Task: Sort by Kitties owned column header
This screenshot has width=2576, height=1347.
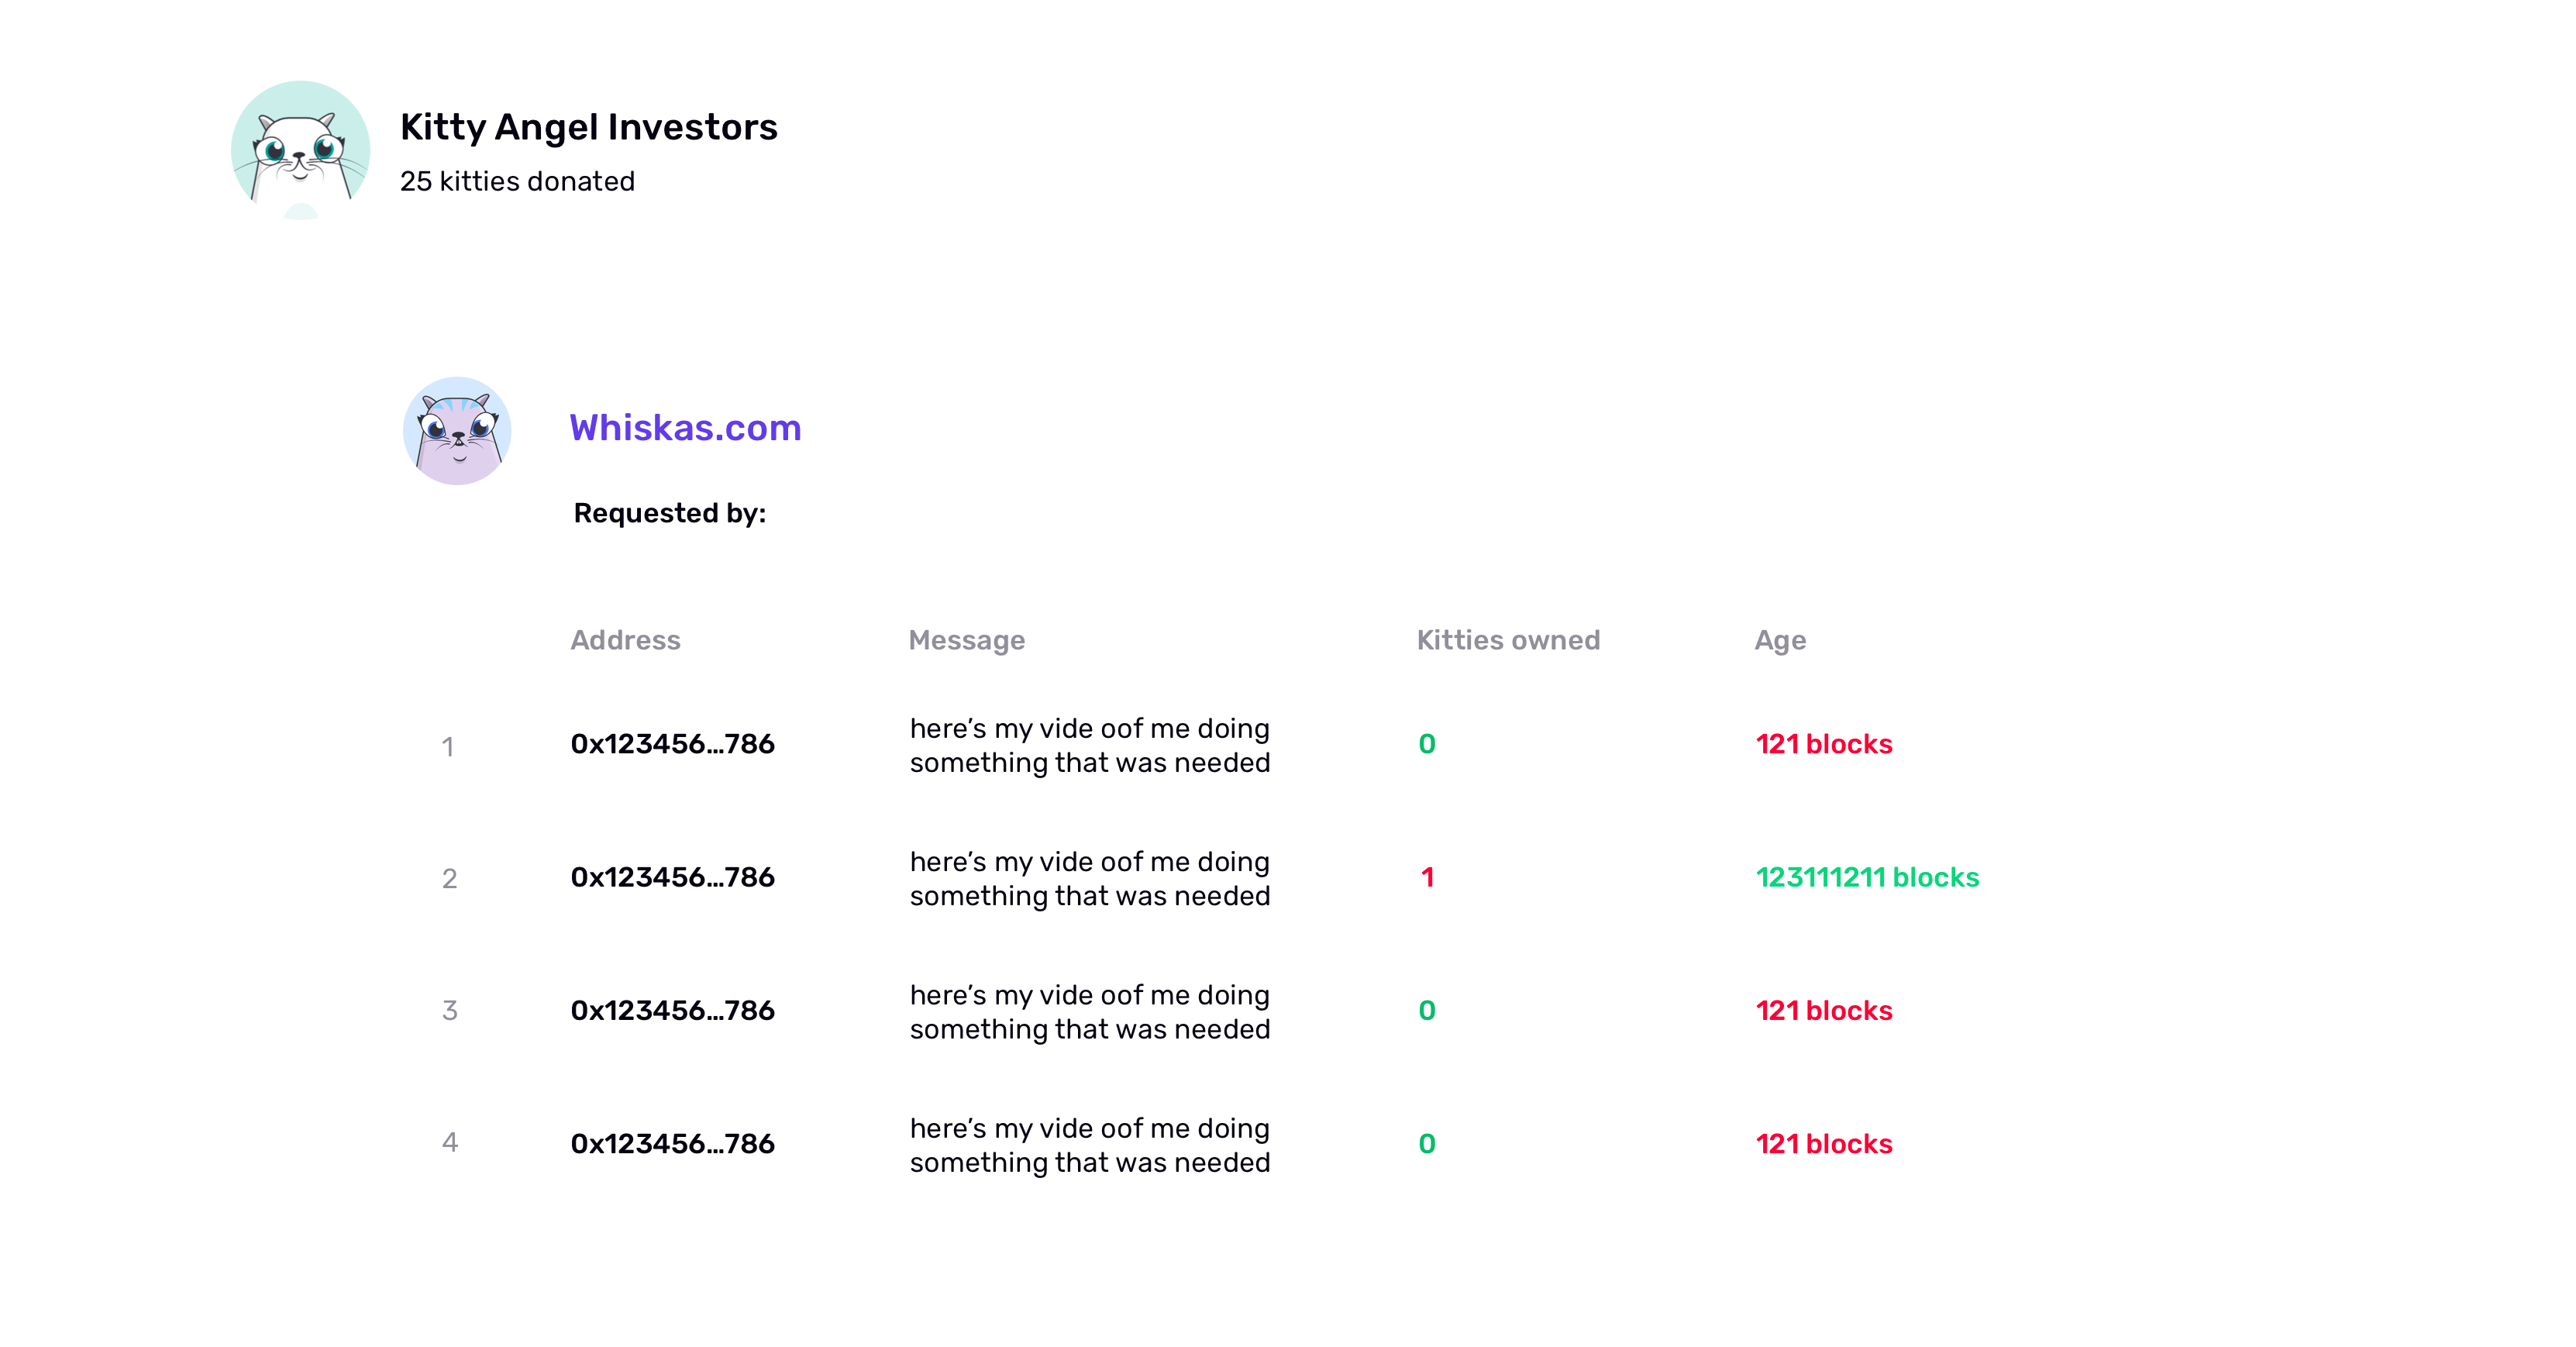Action: coord(1508,640)
